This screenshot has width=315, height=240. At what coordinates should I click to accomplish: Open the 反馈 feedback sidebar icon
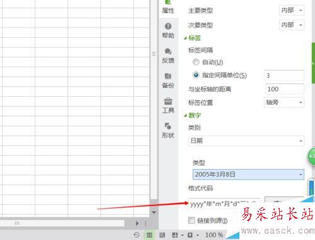[x=168, y=56]
